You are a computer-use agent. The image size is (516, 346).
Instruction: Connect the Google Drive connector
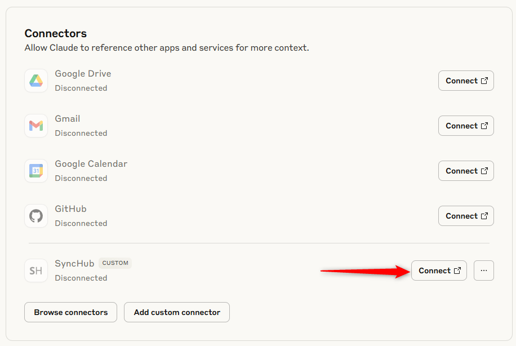(x=466, y=81)
